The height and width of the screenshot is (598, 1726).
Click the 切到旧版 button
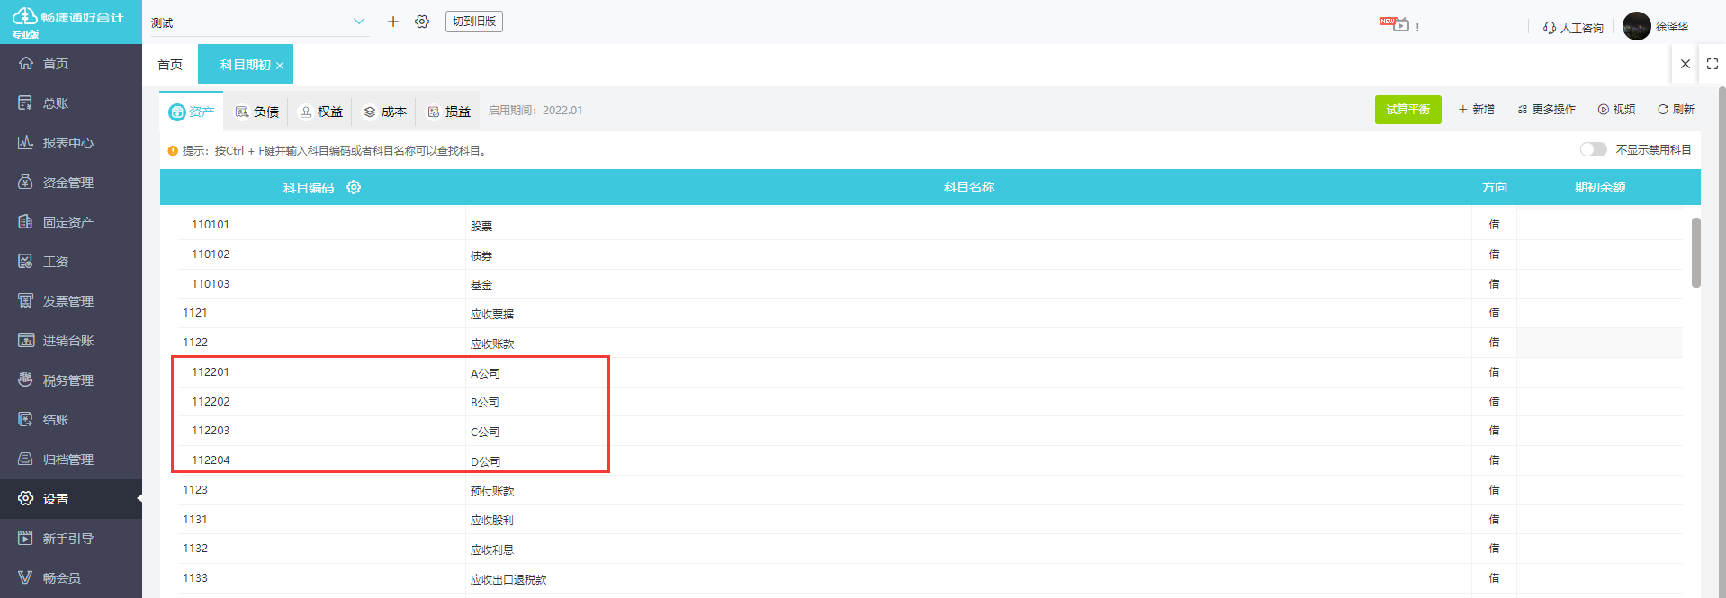[474, 22]
